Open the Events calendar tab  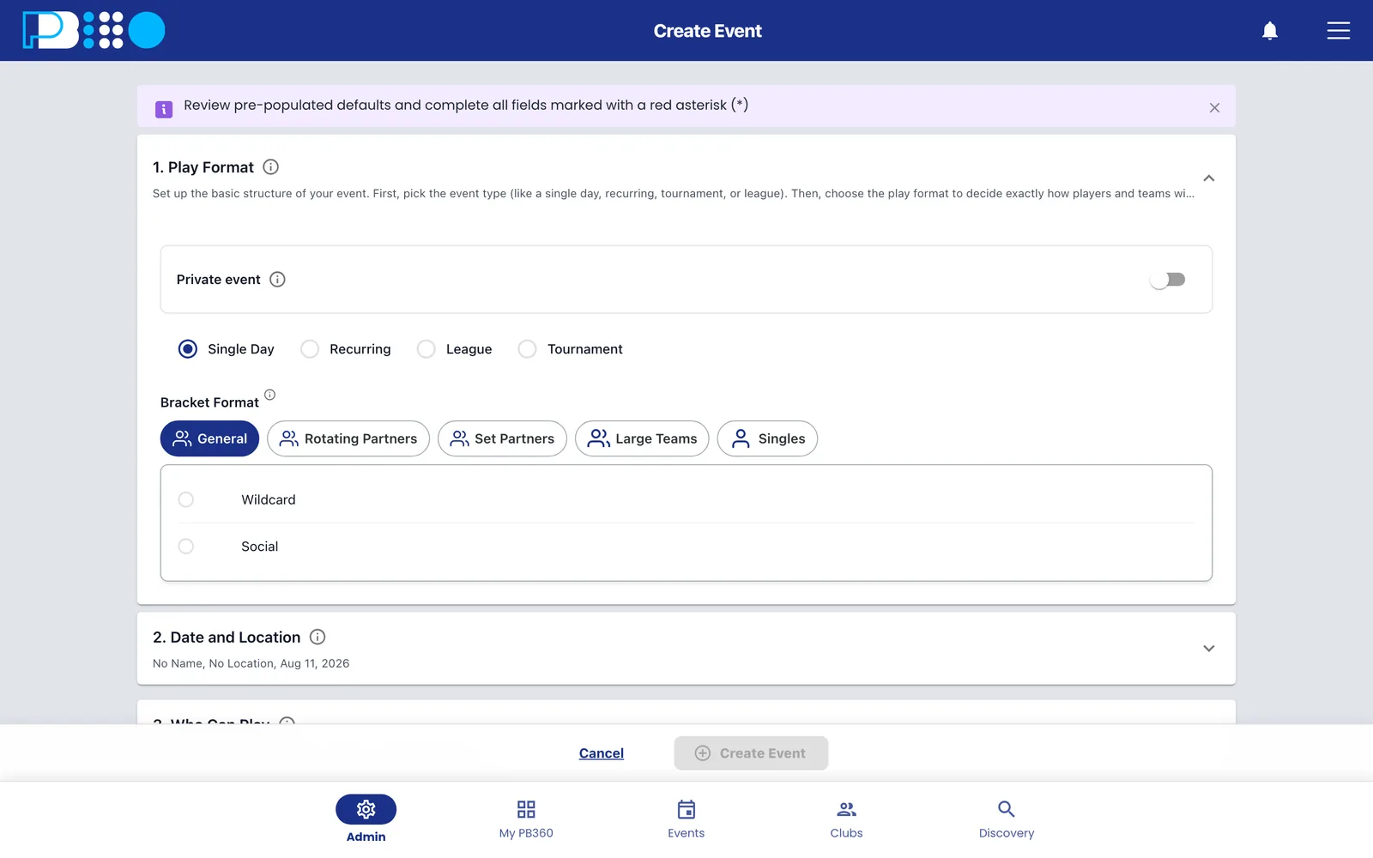(x=686, y=819)
